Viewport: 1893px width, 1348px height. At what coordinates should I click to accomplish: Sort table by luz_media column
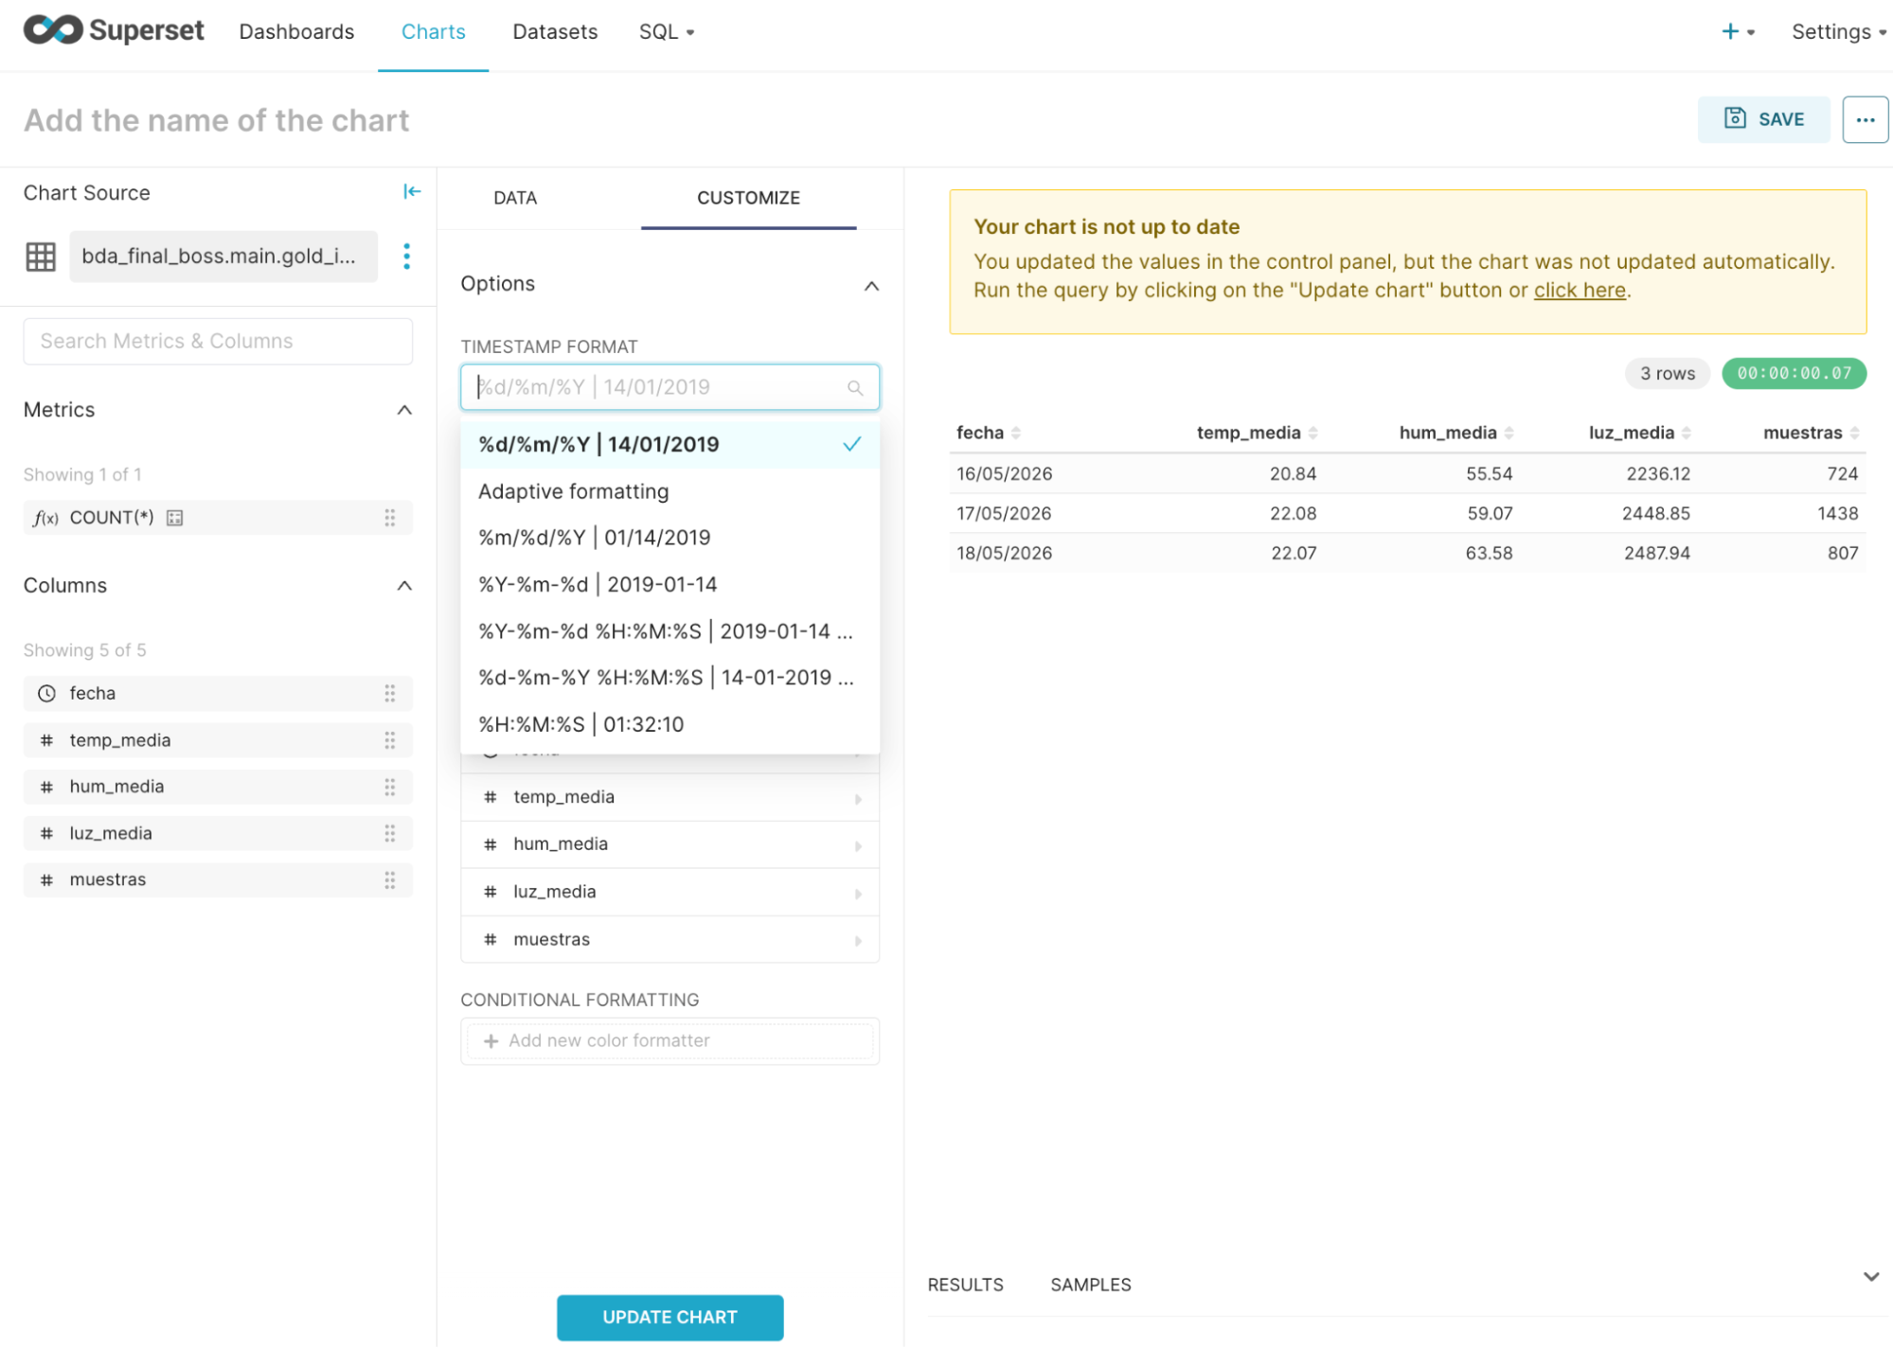pos(1687,433)
